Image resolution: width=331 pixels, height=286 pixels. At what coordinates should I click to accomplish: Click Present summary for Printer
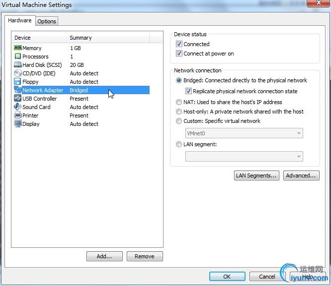click(79, 115)
